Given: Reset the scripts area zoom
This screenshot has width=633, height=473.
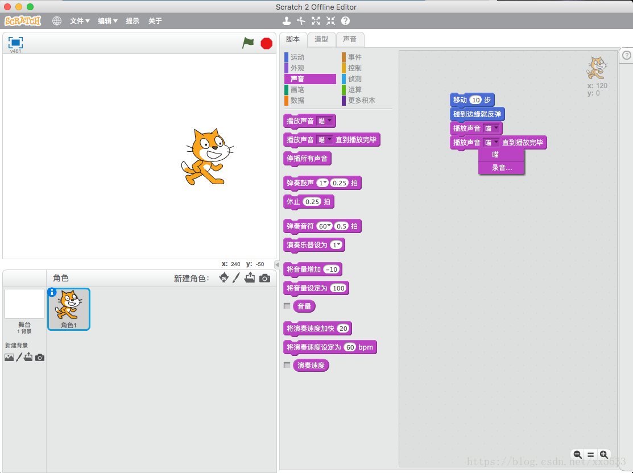Looking at the screenshot, I should 590,454.
